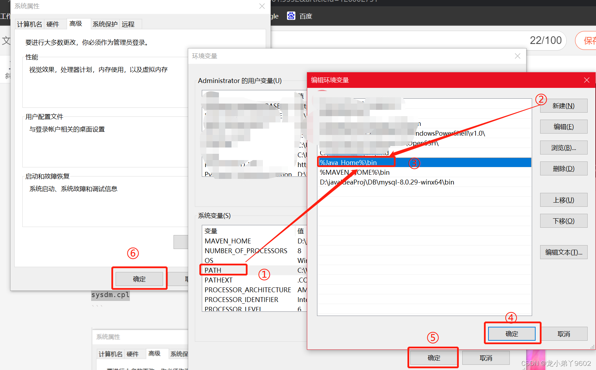Screen dimensions: 596x370
Task: Click the sysdm.cpl code text
Action: click(110, 295)
